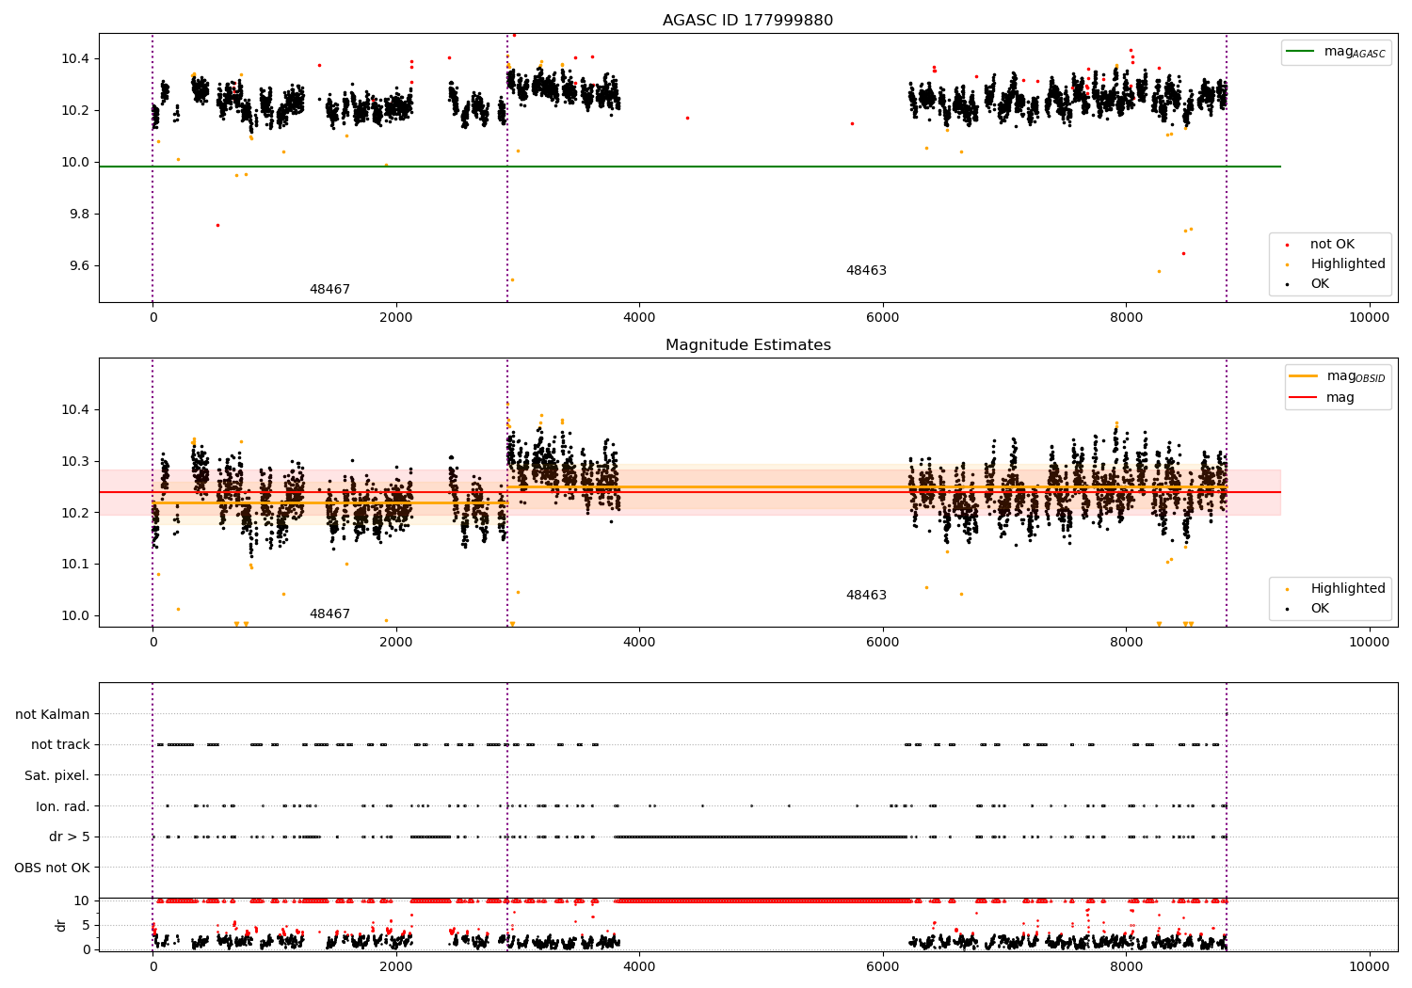The width and height of the screenshot is (1412, 988).
Task: Click the 'dr' axis label in bottom plot
Action: pos(61,925)
